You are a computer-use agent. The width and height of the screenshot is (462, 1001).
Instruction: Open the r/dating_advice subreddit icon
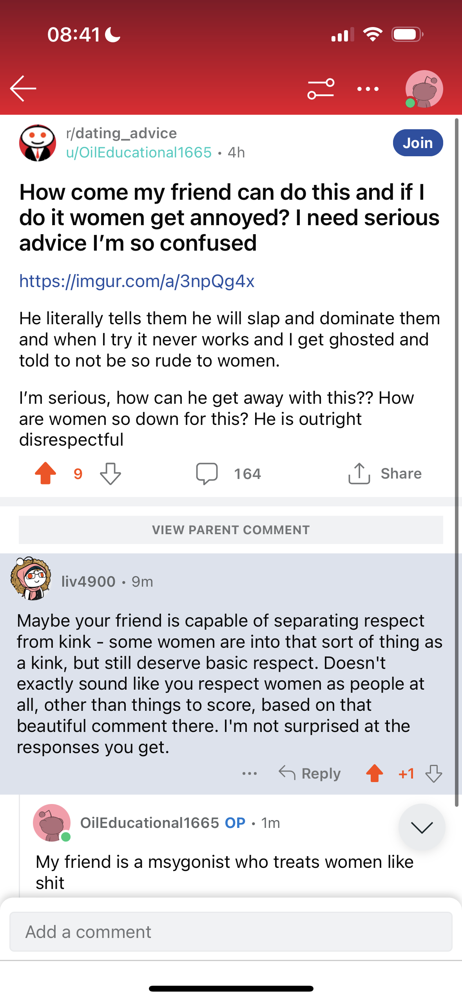point(38,143)
